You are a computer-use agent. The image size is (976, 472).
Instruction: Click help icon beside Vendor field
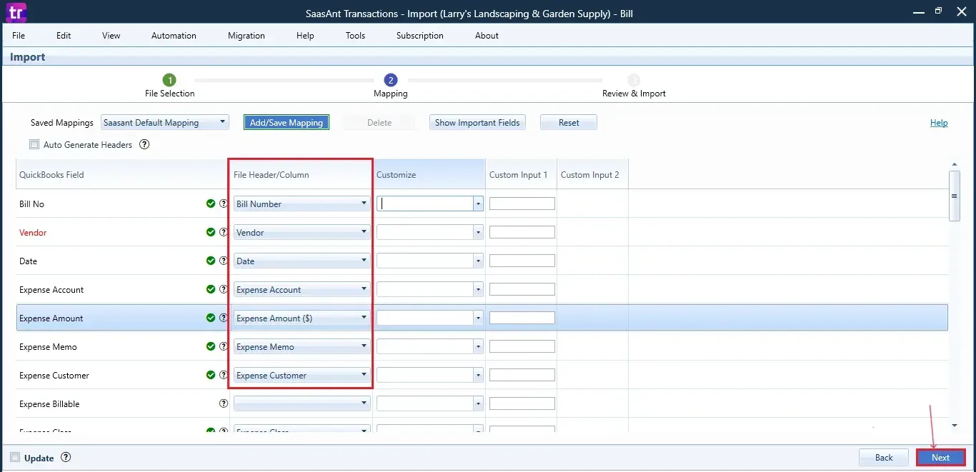[x=223, y=232]
